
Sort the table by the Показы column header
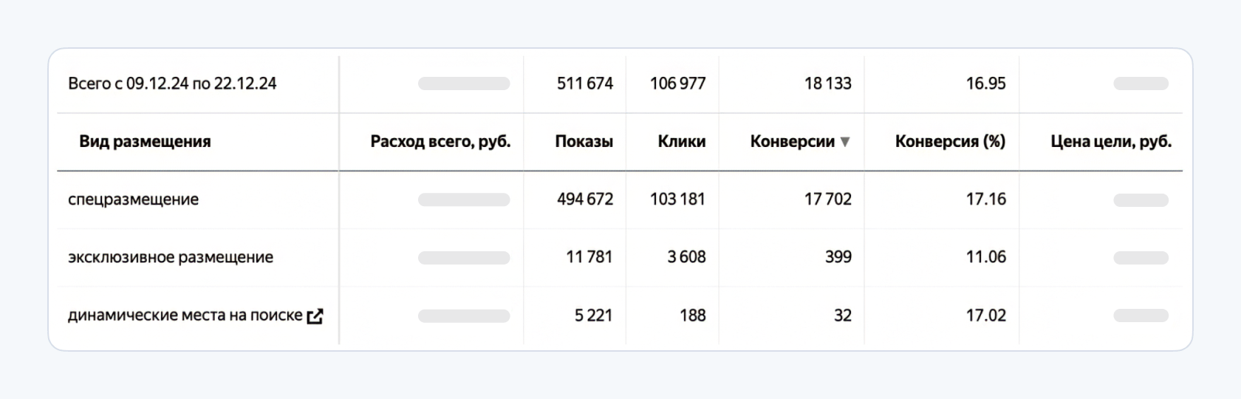[x=584, y=142]
